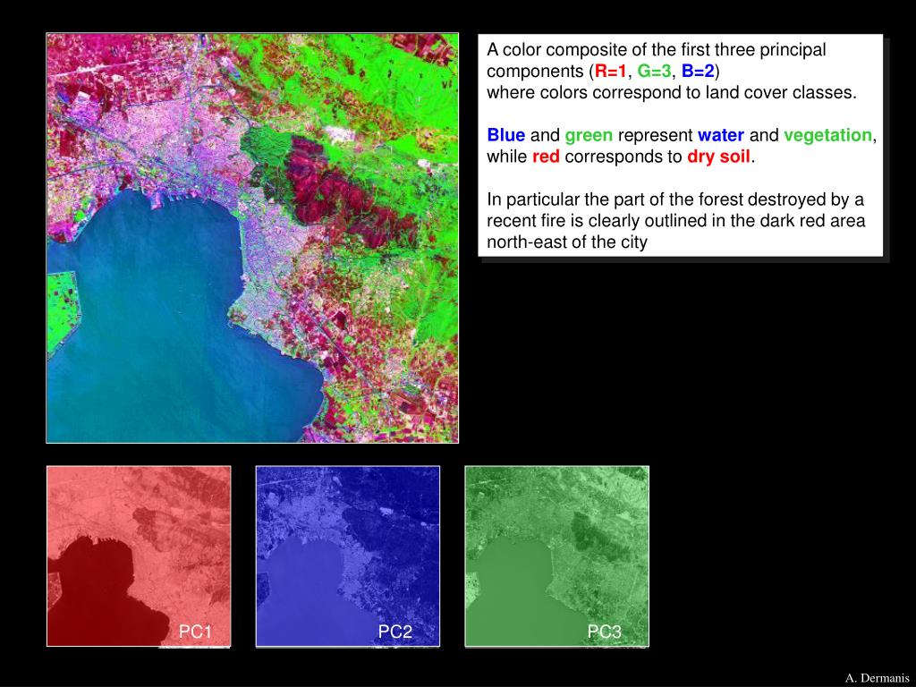The image size is (916, 687).
Task: Click the word 'red' before 'corresponds to'
Action: pyautogui.click(x=546, y=157)
